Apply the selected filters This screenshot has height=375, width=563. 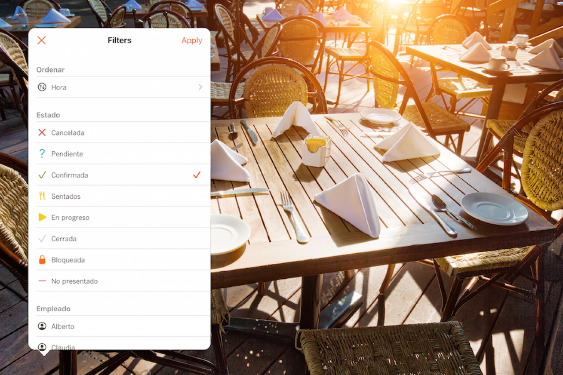coord(192,40)
